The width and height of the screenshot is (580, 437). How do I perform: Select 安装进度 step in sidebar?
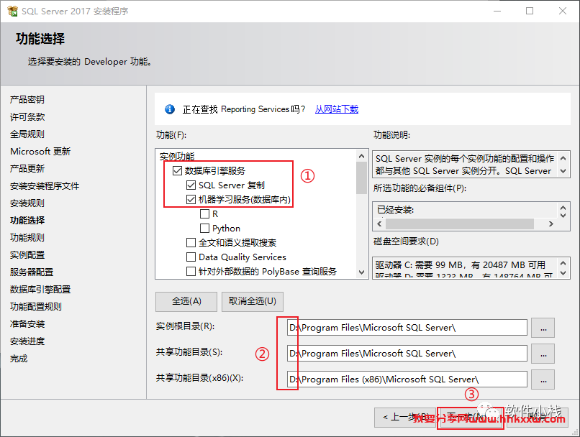pyautogui.click(x=27, y=341)
